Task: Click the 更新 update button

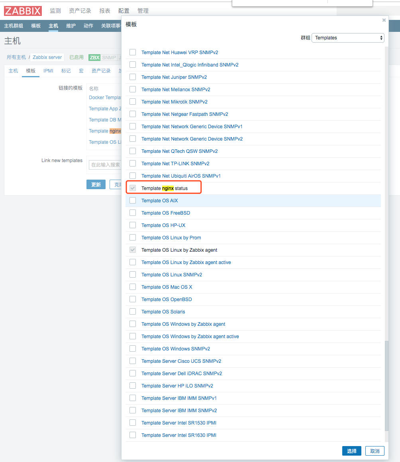Action: coord(96,184)
